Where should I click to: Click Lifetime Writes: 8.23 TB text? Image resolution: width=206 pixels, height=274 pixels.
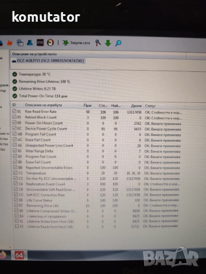coord(37,89)
